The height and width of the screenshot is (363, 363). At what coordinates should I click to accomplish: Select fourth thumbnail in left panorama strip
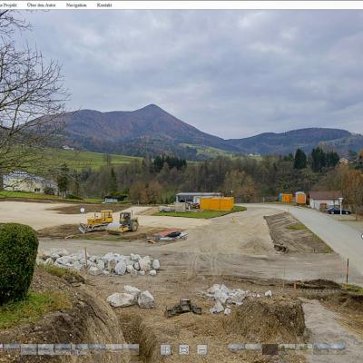pyautogui.click(x=63, y=348)
